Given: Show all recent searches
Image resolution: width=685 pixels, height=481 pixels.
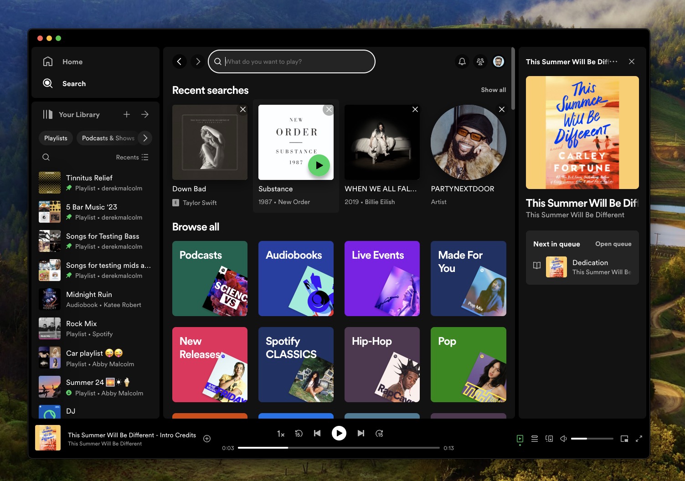Looking at the screenshot, I should pos(493,90).
